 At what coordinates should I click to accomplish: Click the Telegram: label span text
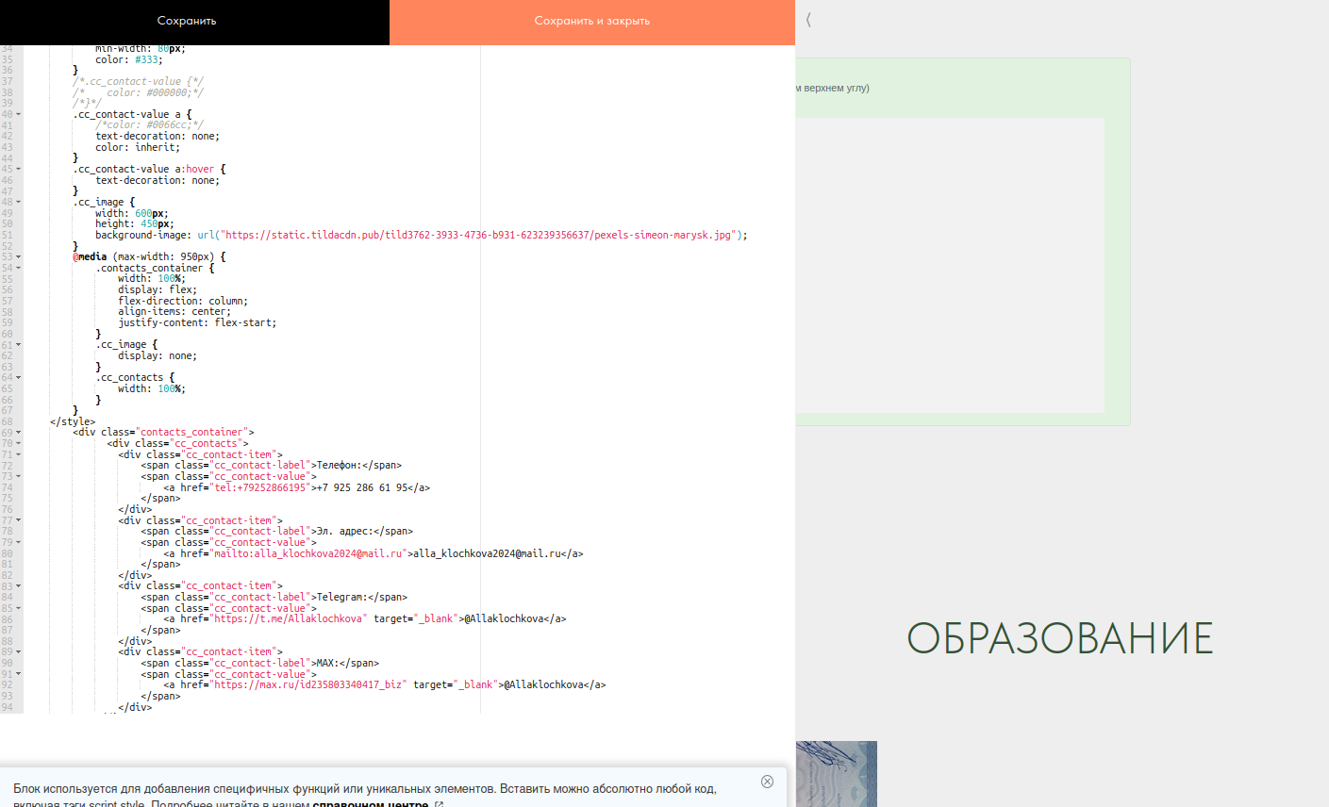click(x=344, y=598)
